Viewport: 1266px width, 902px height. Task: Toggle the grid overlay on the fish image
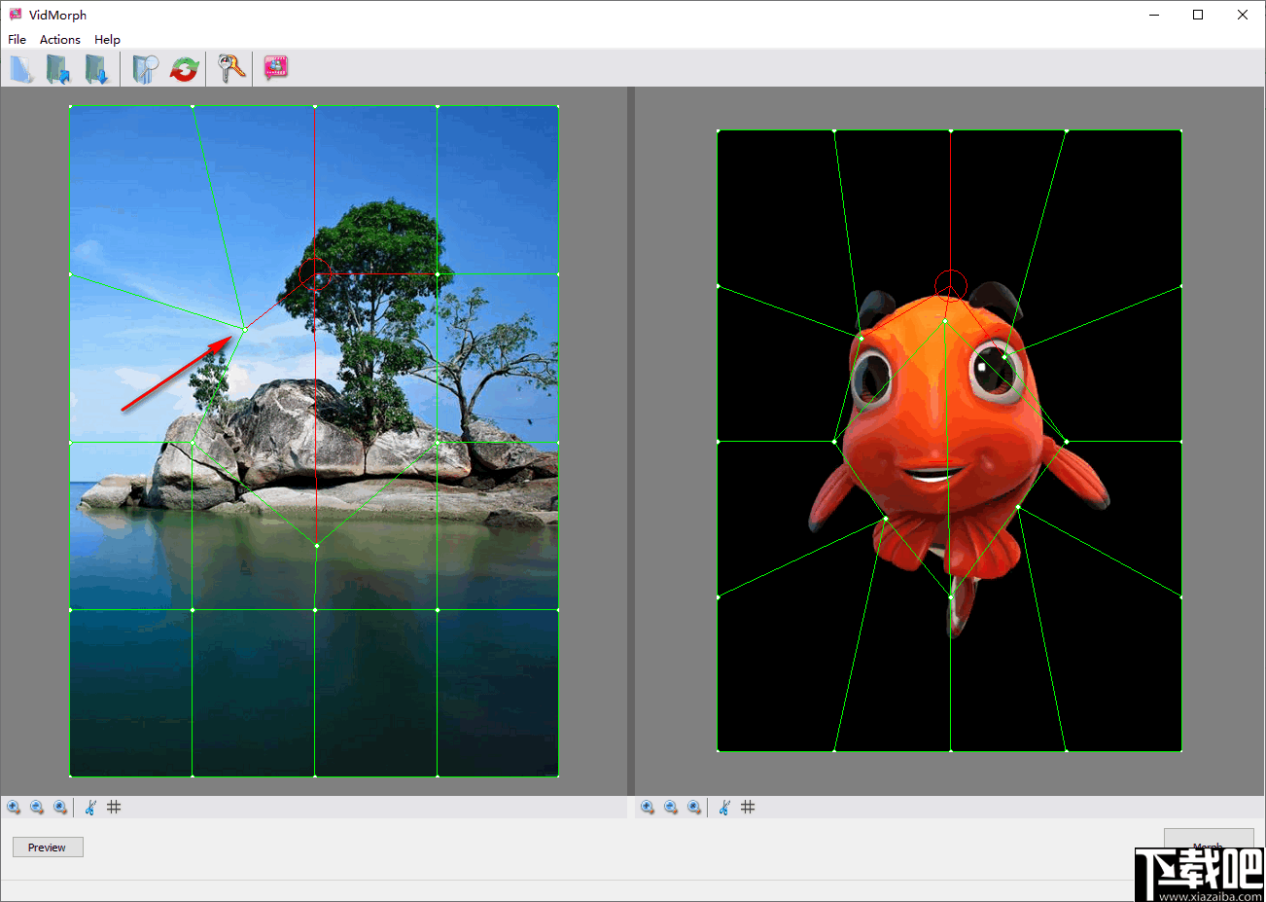pyautogui.click(x=748, y=807)
